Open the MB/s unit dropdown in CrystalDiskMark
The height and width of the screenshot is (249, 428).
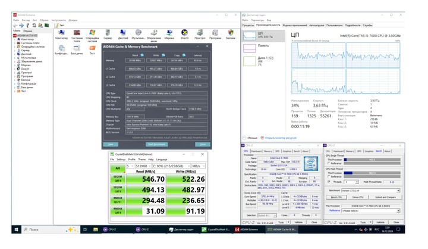pos(198,166)
